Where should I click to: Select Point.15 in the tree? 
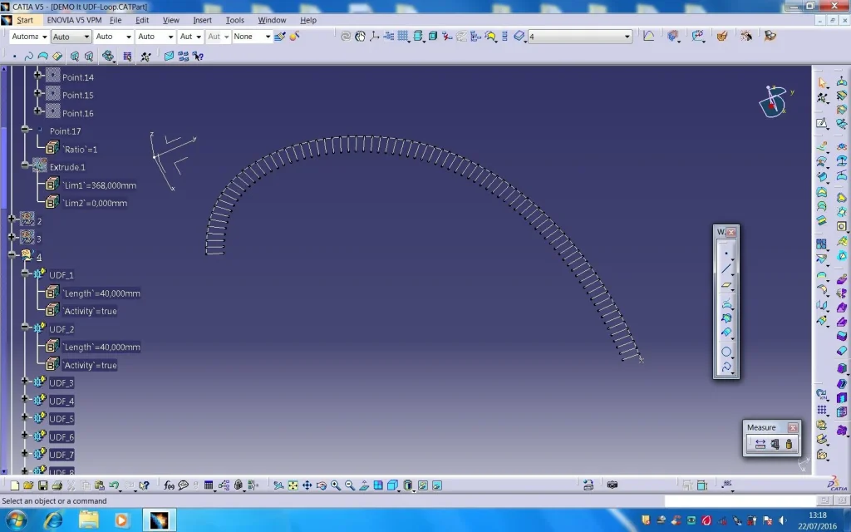coord(77,95)
